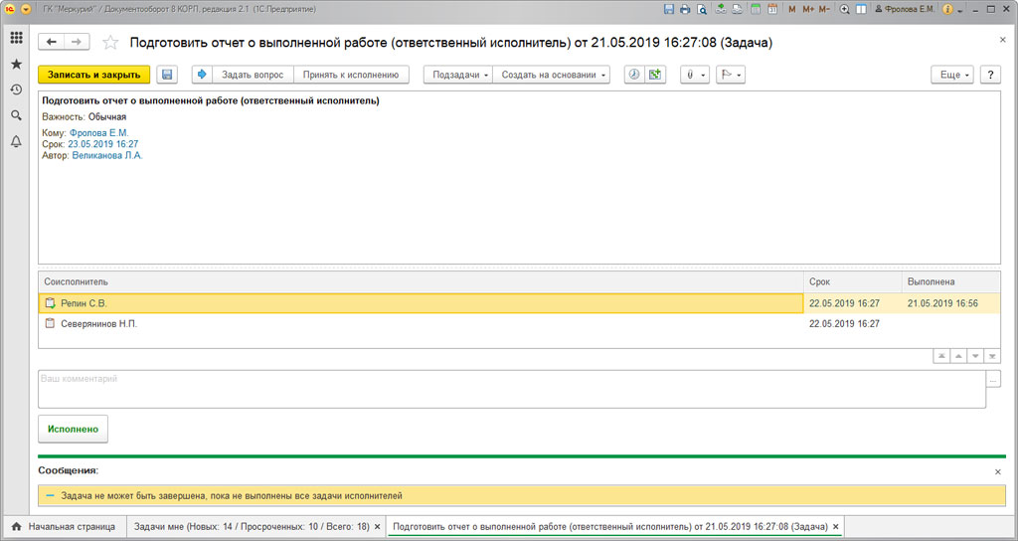Open the Великанова Л.А. author link
The image size is (1018, 541).
pyautogui.click(x=107, y=155)
